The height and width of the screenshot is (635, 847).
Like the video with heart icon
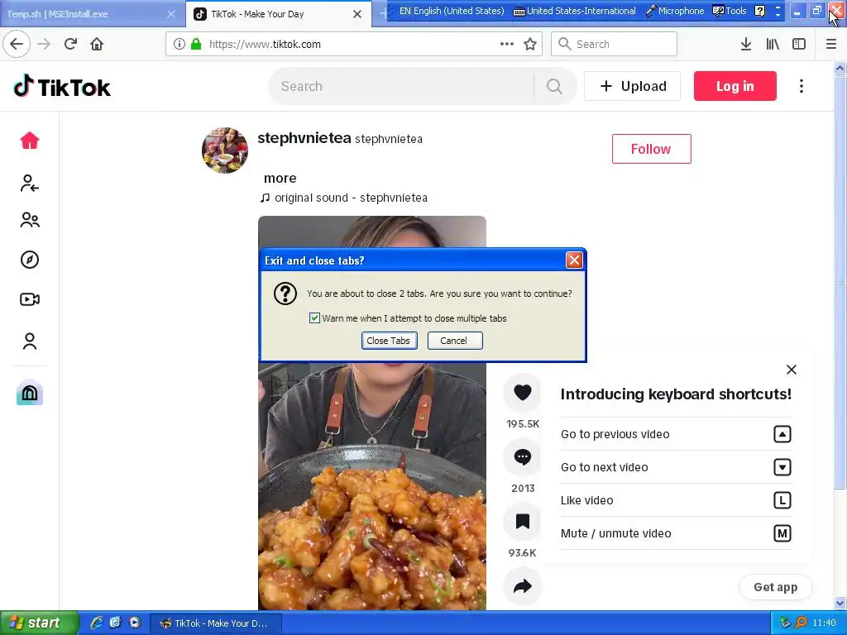pos(523,393)
